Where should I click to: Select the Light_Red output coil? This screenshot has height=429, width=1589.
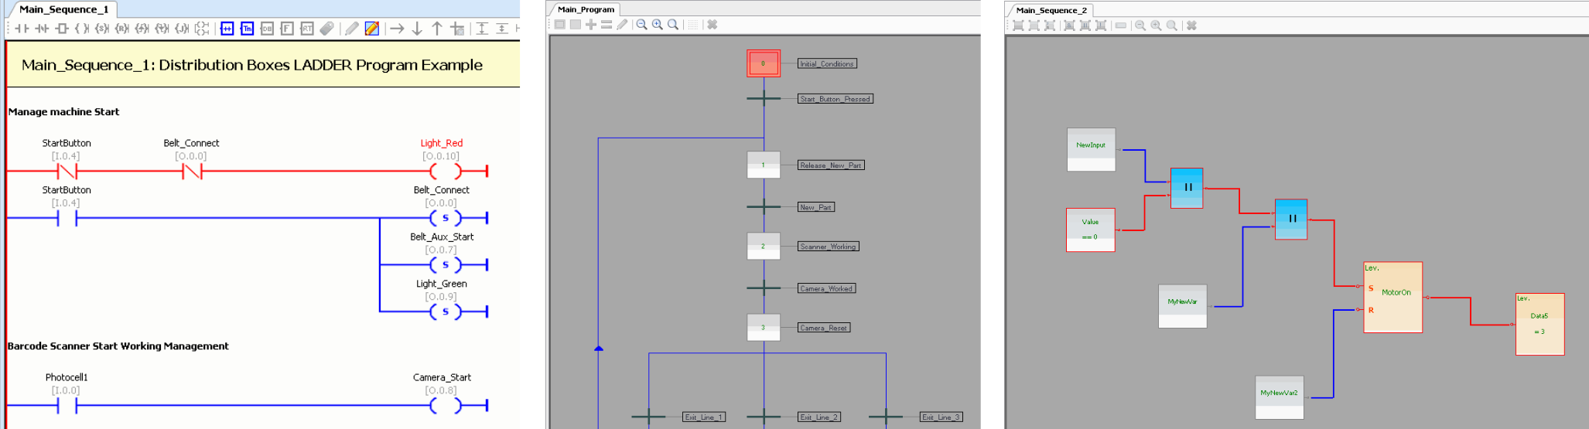pos(445,171)
